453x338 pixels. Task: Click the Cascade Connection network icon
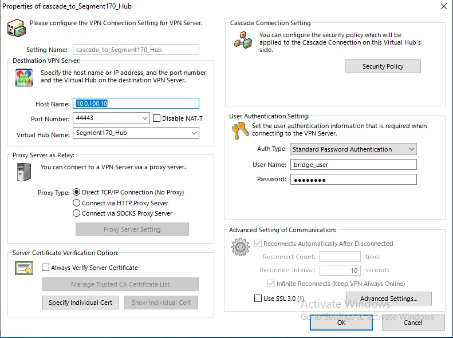click(243, 40)
